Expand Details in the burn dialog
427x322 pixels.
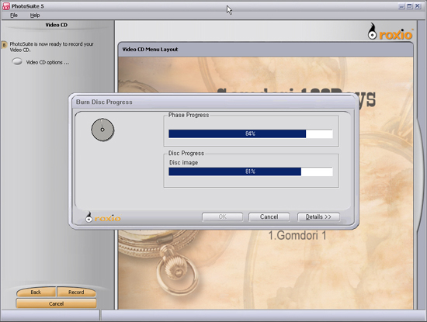tap(318, 217)
